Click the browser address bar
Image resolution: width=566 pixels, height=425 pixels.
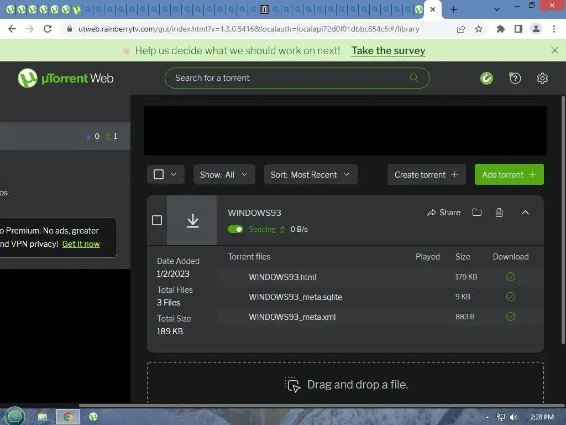[249, 29]
